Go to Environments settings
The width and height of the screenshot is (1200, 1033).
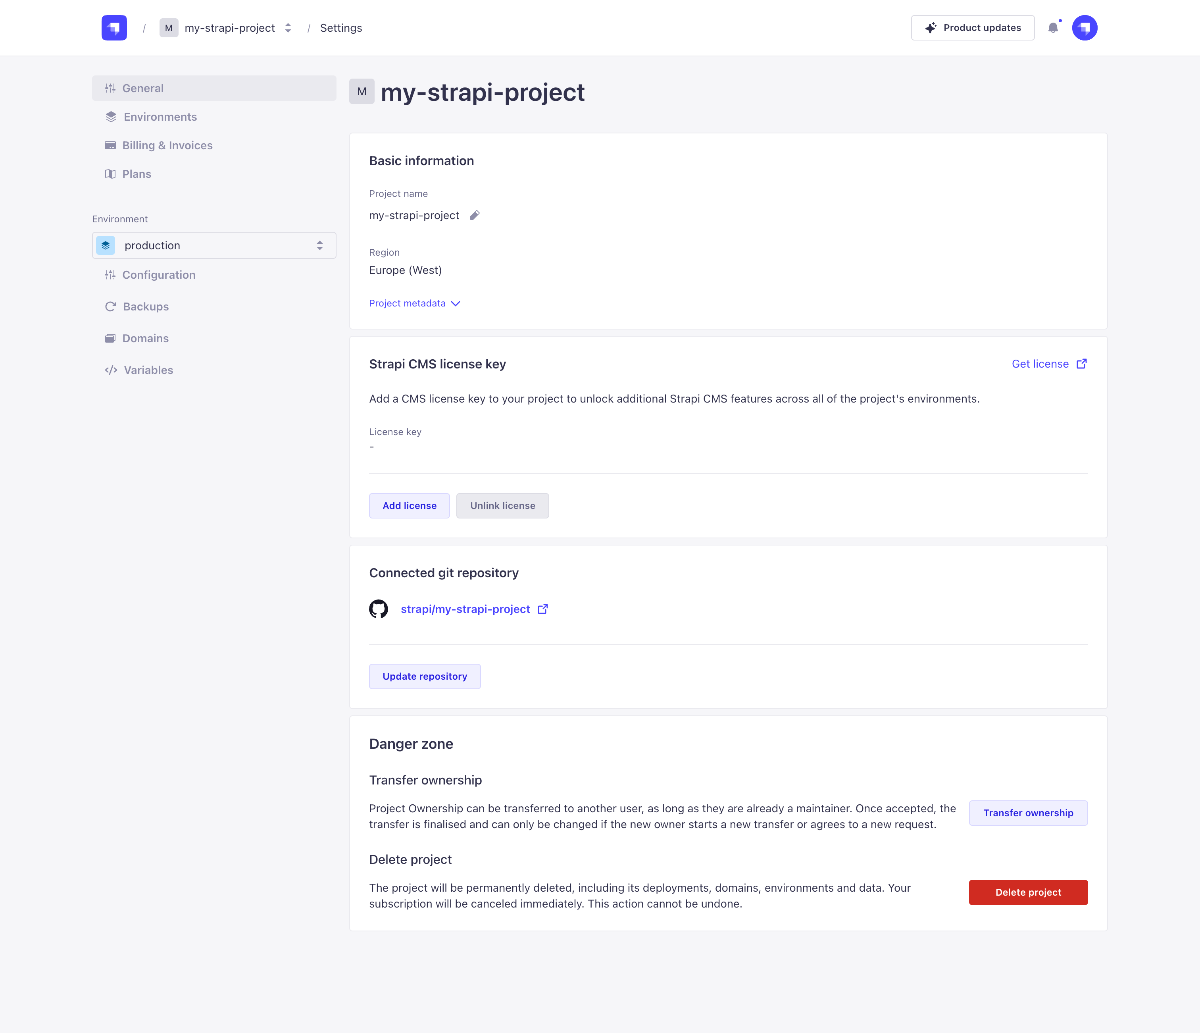coord(160,116)
